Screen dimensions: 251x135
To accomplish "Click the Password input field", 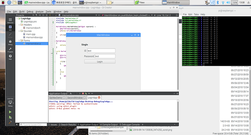I will (105, 56).
